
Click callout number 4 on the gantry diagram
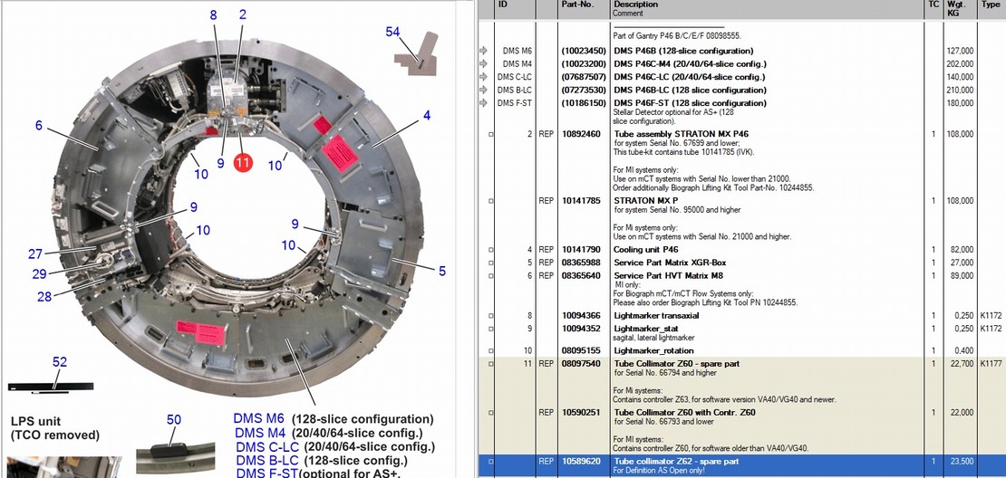(427, 116)
